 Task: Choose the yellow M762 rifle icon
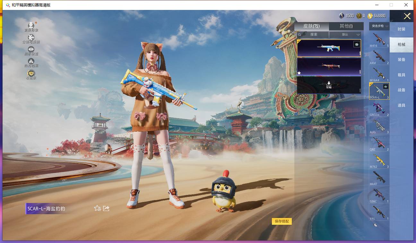point(379,160)
